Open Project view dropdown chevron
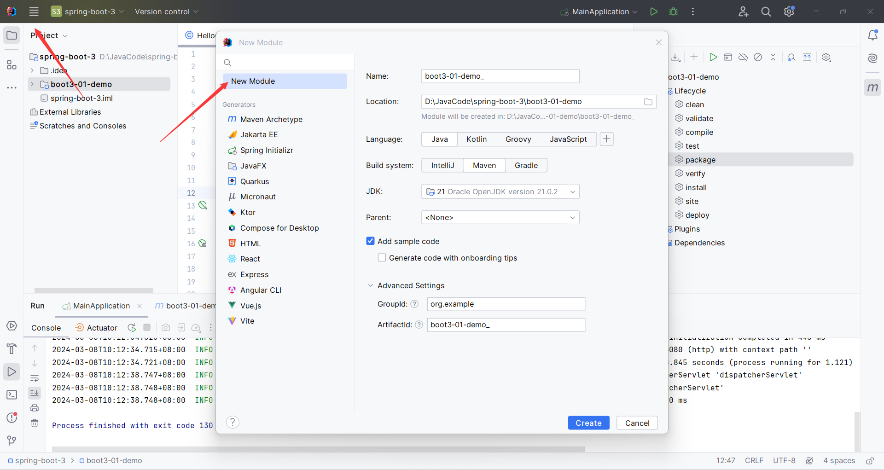The height and width of the screenshot is (470, 884). click(65, 36)
